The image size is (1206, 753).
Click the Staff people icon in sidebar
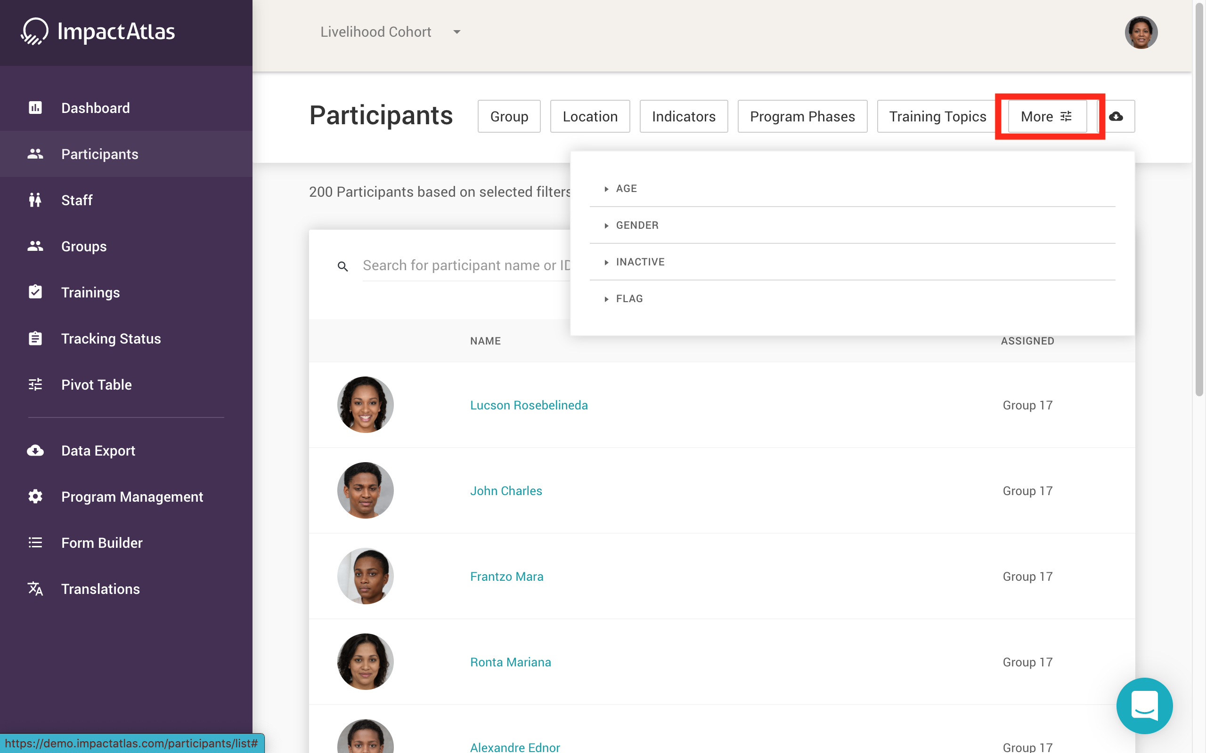coord(35,200)
